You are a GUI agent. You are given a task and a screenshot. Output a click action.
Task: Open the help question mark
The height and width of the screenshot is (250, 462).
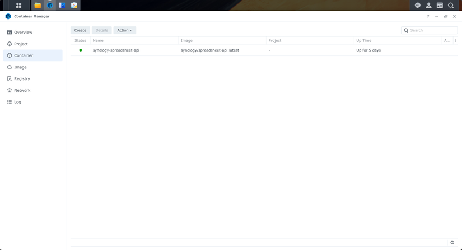click(x=428, y=16)
